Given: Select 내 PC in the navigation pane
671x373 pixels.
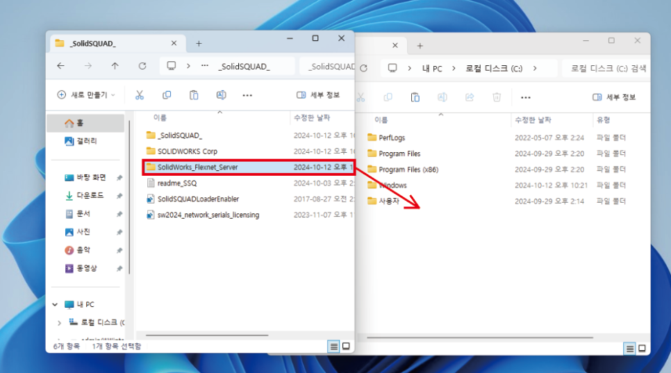Looking at the screenshot, I should [79, 304].
